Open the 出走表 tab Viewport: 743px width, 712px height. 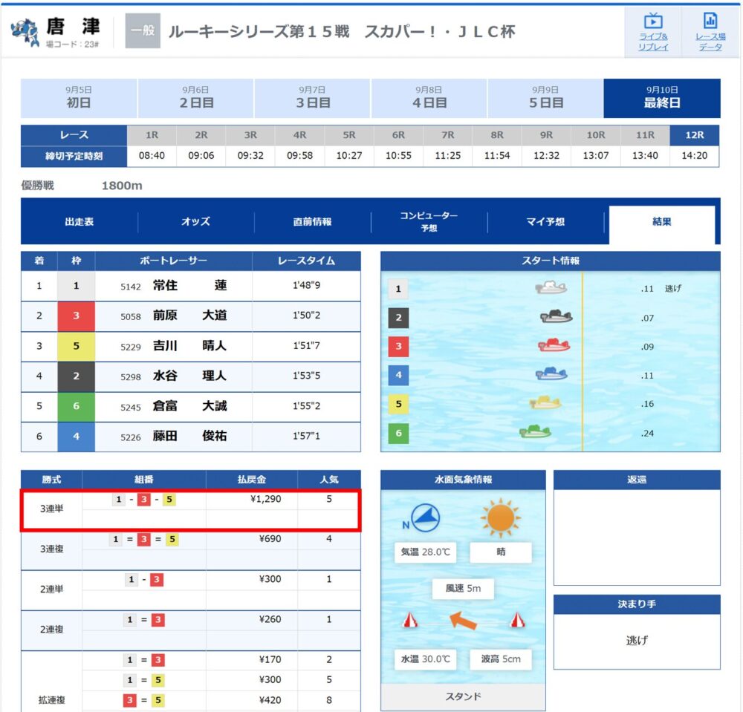coord(80,221)
